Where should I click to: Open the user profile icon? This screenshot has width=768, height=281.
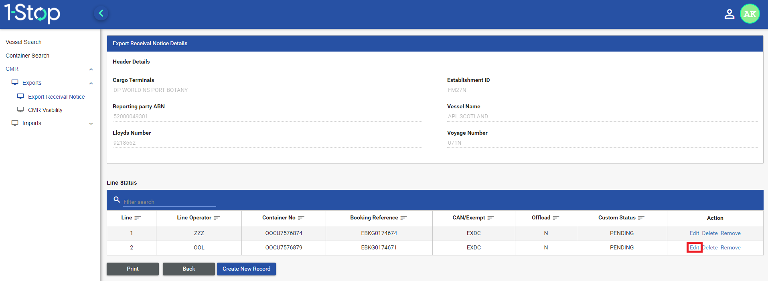(x=729, y=14)
